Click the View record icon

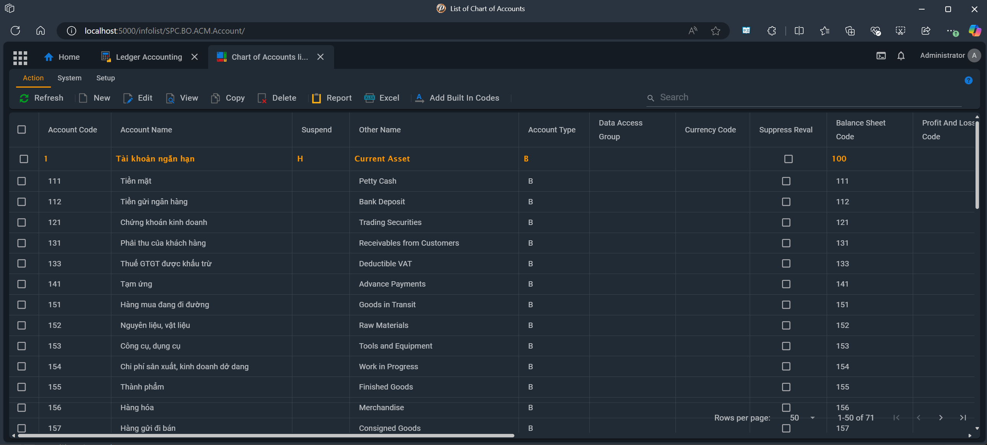(x=170, y=98)
